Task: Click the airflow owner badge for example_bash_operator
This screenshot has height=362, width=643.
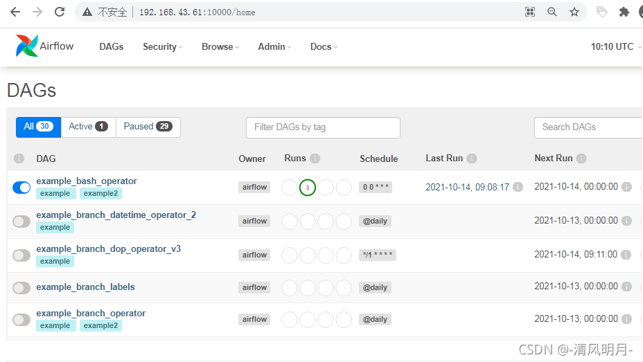Action: click(x=254, y=187)
